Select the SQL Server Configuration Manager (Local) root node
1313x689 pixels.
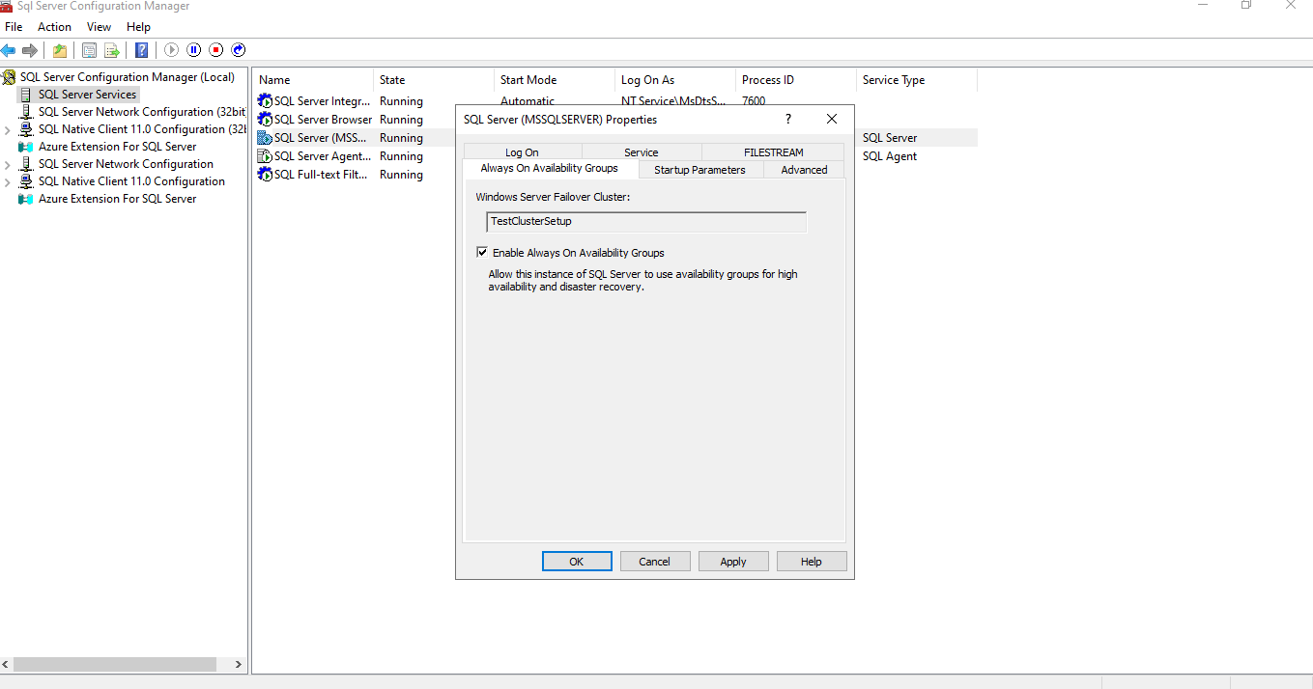pyautogui.click(x=127, y=77)
